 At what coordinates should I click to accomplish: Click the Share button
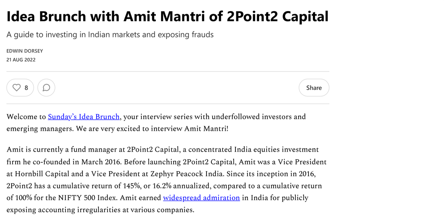coord(314,88)
